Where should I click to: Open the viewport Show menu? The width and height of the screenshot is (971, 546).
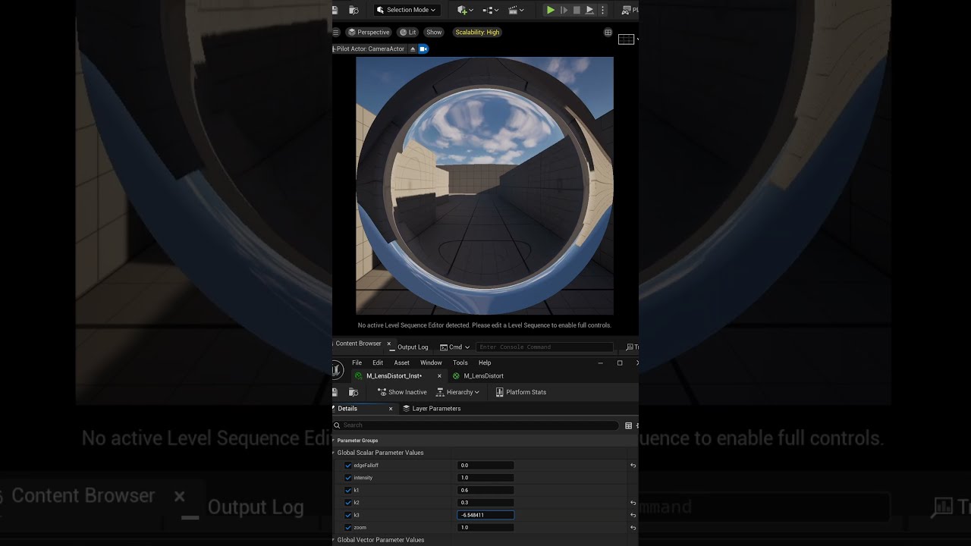(434, 32)
